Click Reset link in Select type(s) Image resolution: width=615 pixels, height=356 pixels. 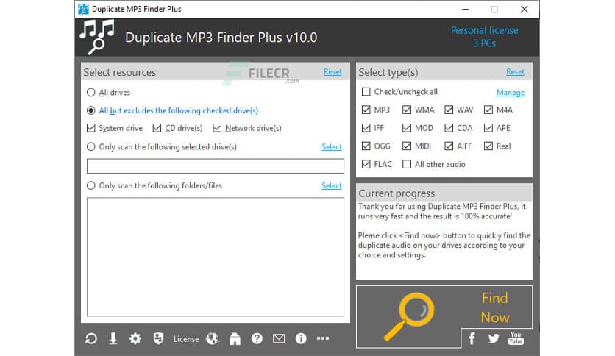click(x=515, y=72)
